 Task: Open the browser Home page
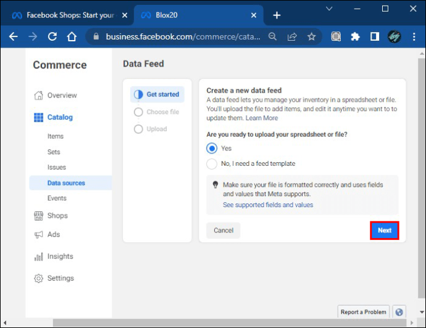[x=72, y=36]
